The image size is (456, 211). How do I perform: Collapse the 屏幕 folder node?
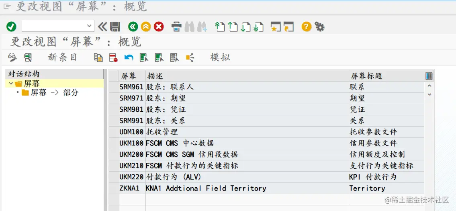pos(11,84)
